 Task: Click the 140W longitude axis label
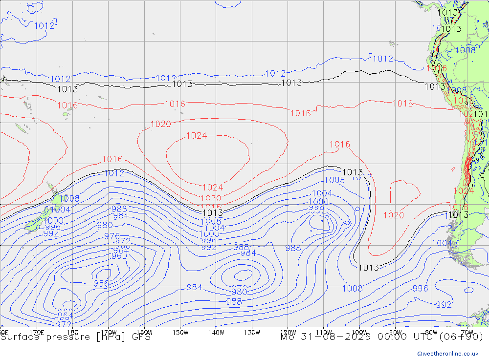coord(216,333)
